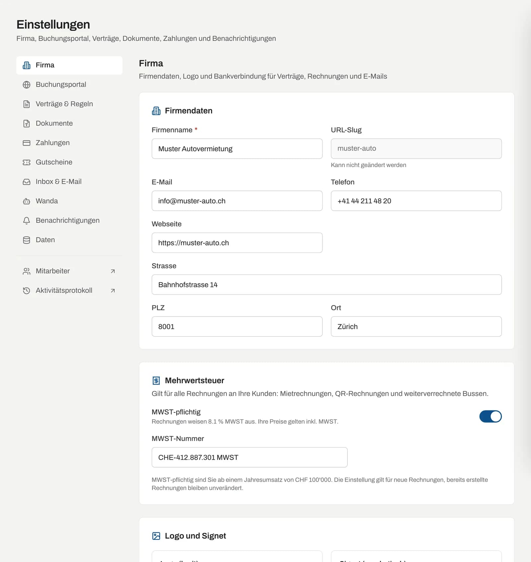Click the Firmendaten card building icon
Image resolution: width=531 pixels, height=562 pixels.
pyautogui.click(x=156, y=111)
